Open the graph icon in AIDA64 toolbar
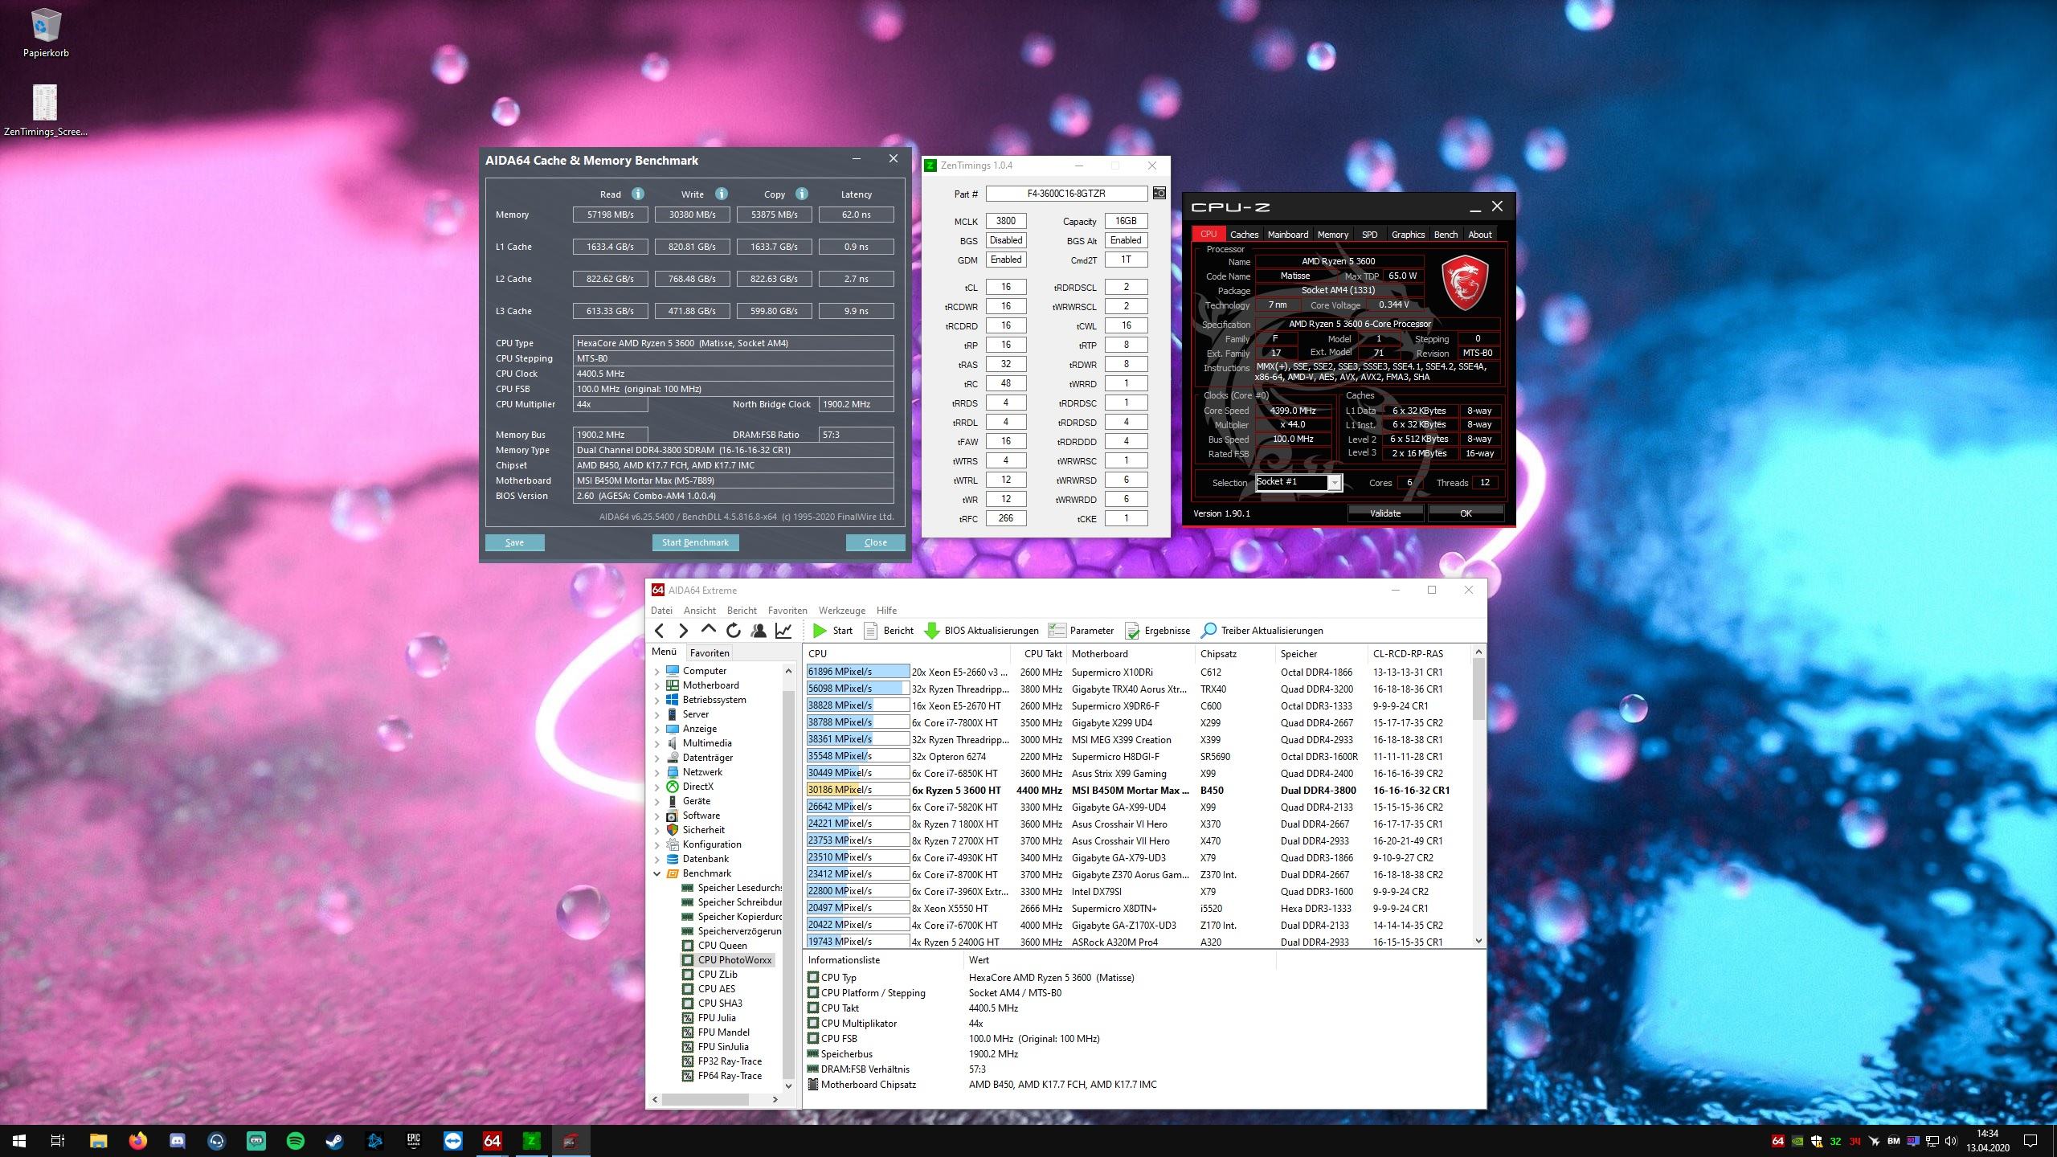This screenshot has height=1157, width=2057. 783,631
